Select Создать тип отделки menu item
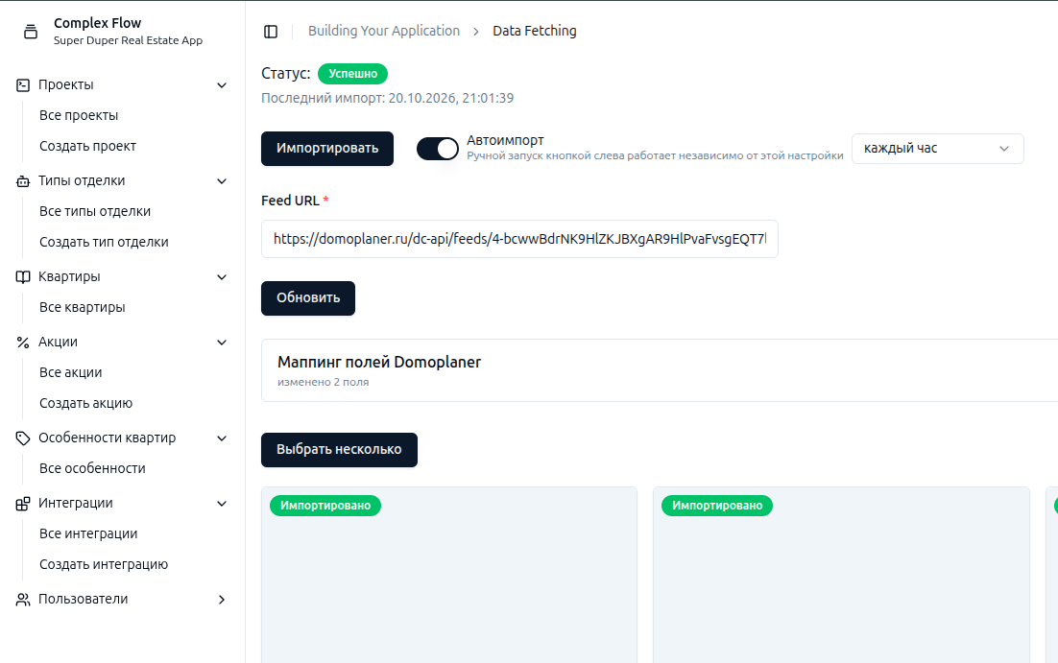This screenshot has height=663, width=1058. pos(104,242)
